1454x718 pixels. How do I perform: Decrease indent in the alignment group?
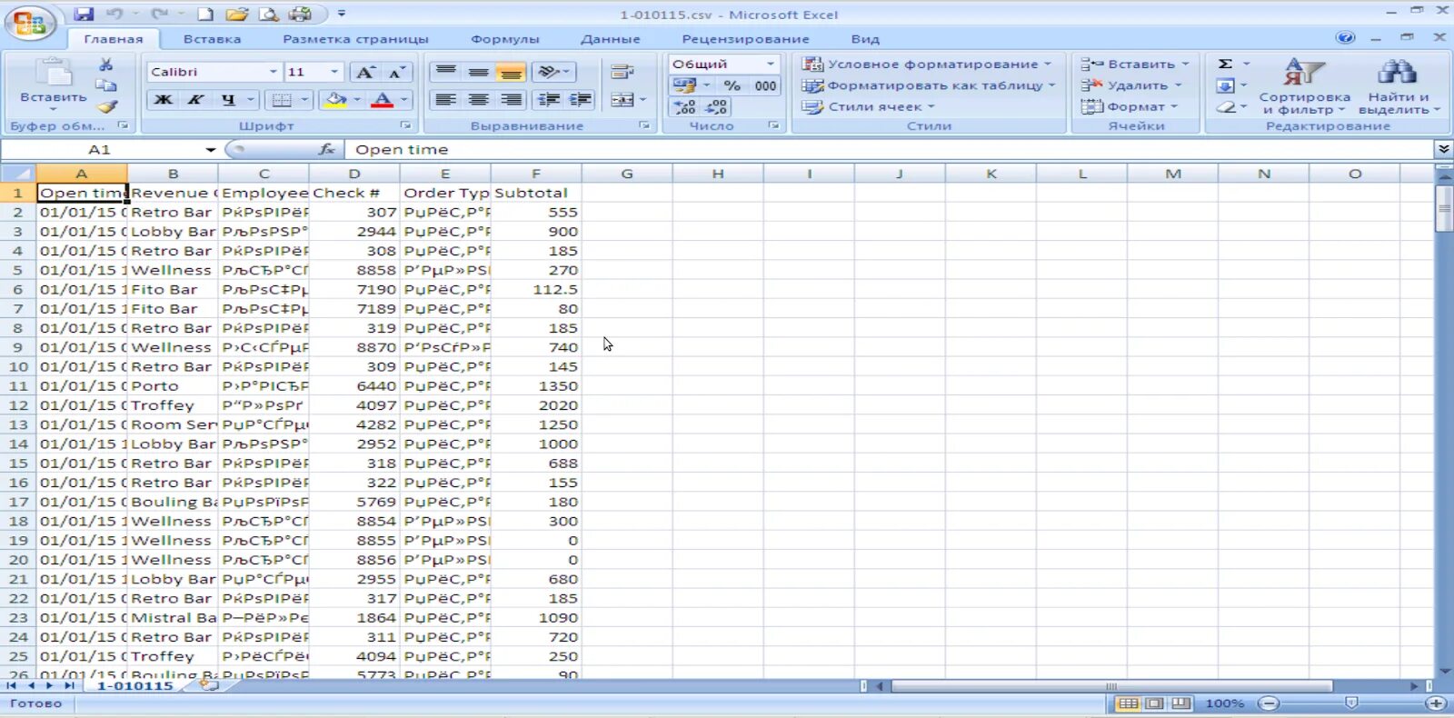coord(548,99)
